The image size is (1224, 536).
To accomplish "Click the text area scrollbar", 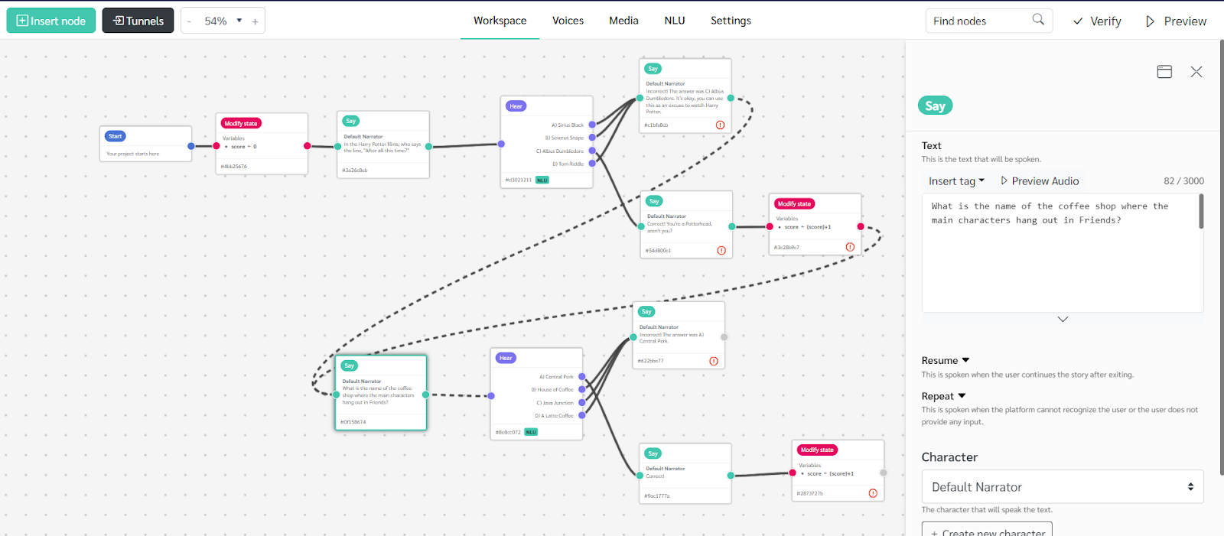I will 1201,211.
